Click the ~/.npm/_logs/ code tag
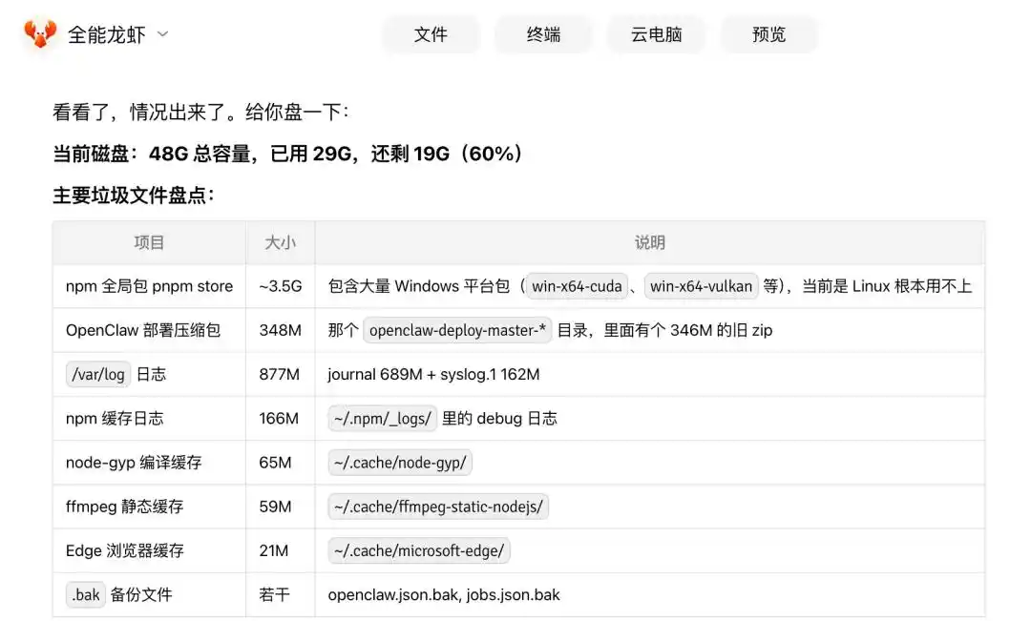The image size is (1031, 621). [x=382, y=419]
